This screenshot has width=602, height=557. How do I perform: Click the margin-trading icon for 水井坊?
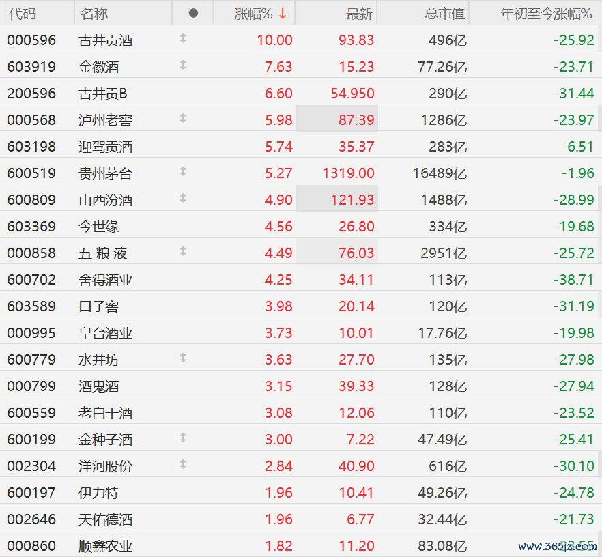(x=183, y=358)
